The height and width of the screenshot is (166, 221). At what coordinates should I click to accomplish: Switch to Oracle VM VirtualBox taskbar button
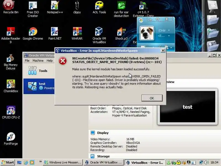tap(104, 162)
